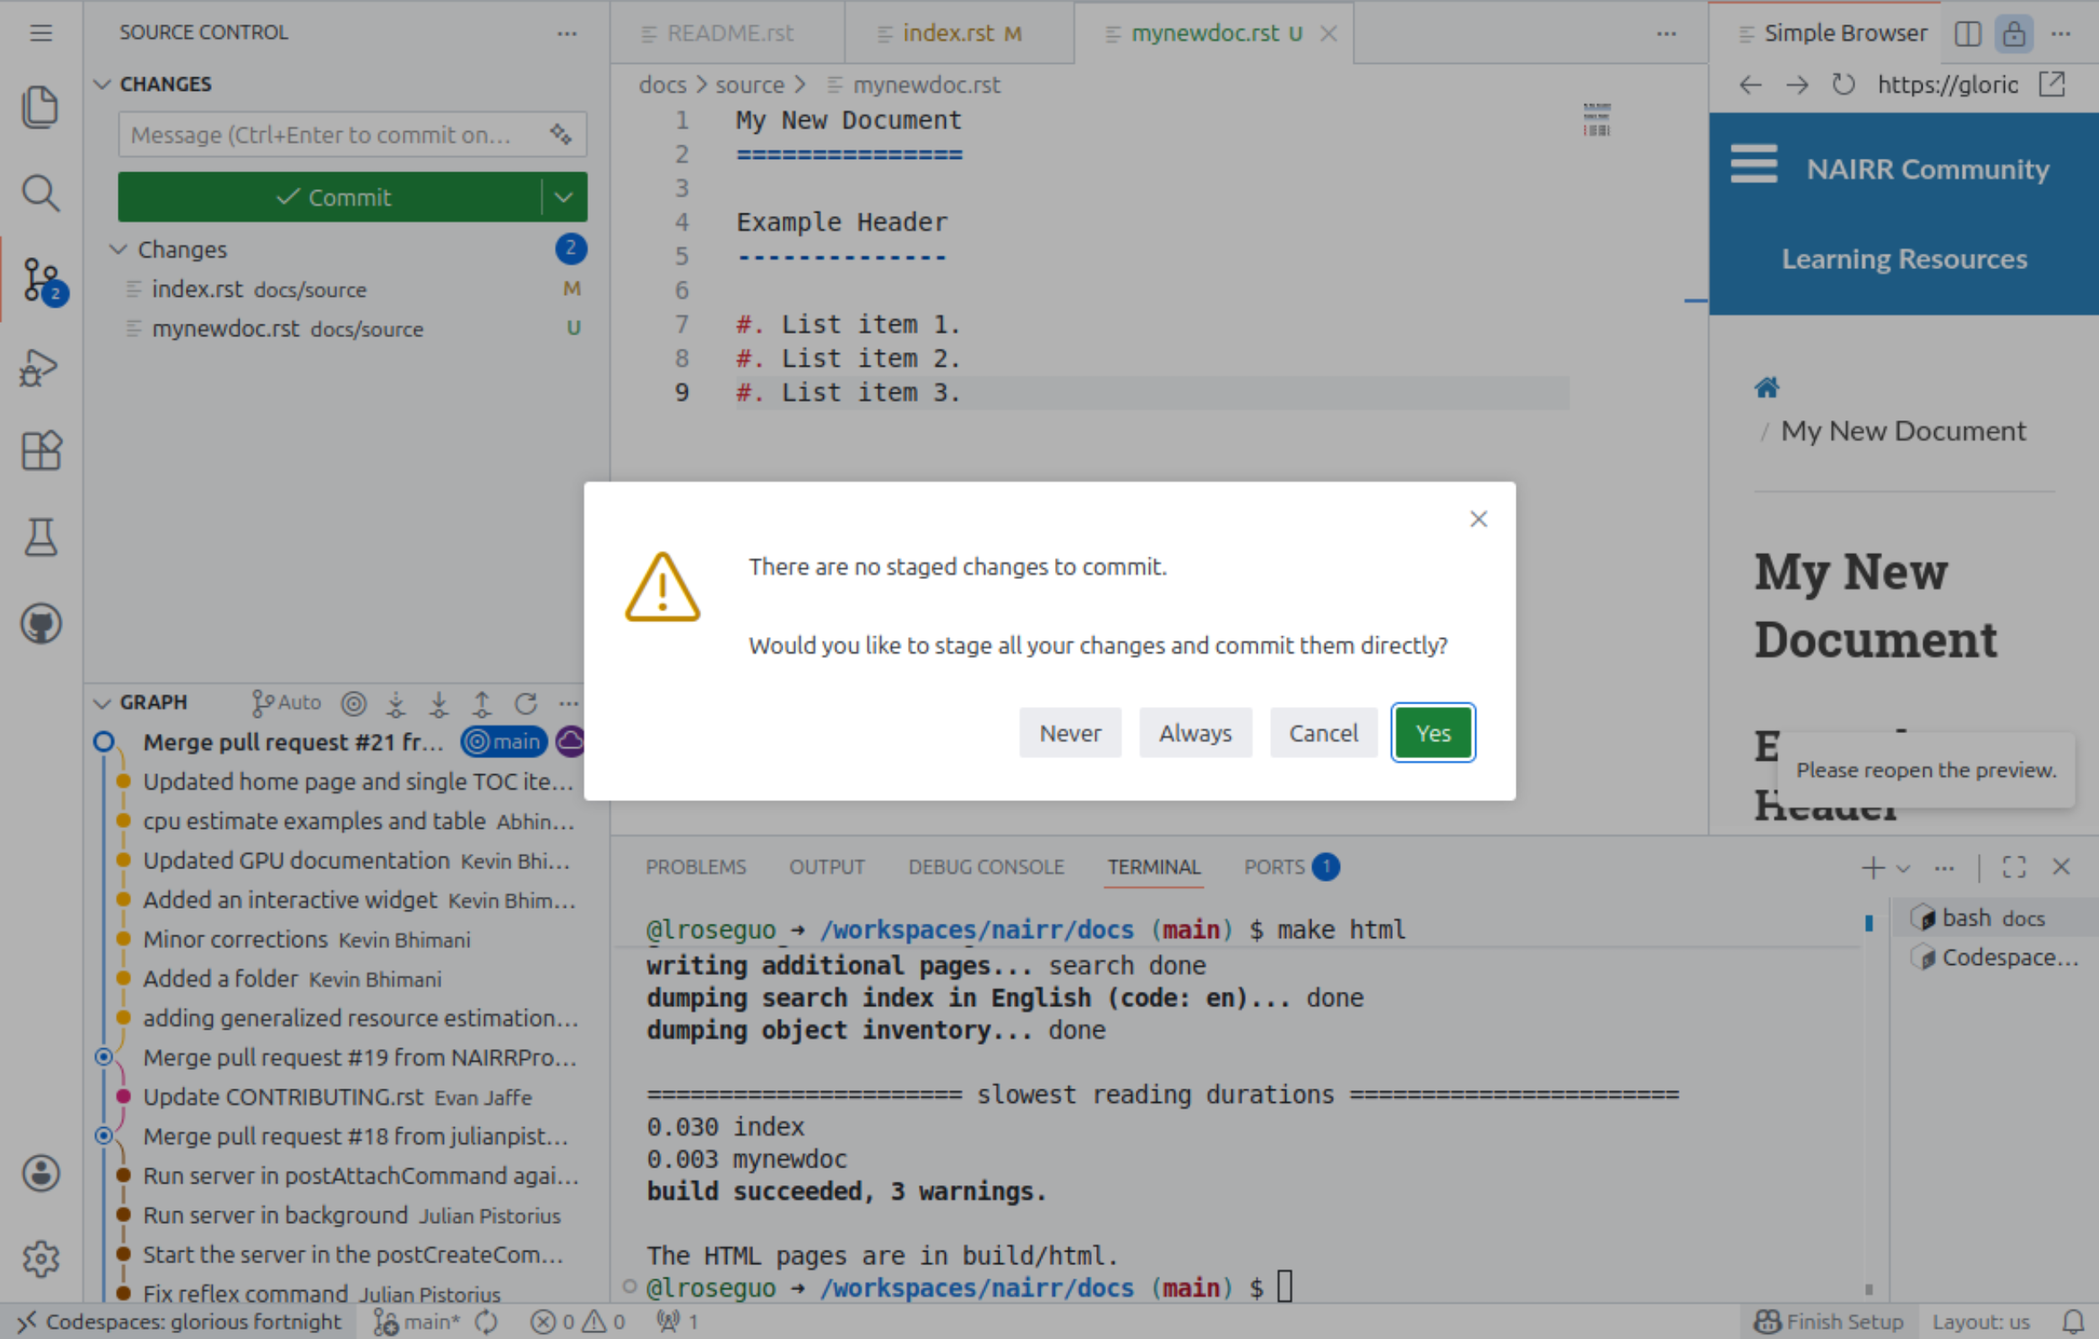This screenshot has width=2099, height=1339.
Task: Click Yes in the staging dialog
Action: [x=1432, y=732]
